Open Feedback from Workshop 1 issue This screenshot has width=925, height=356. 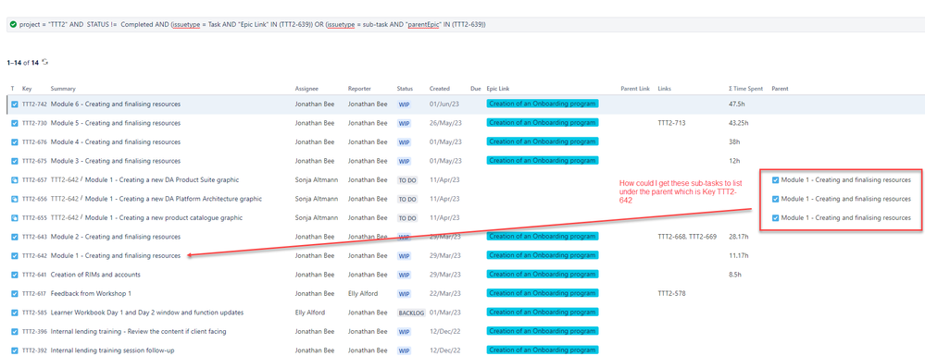91,293
